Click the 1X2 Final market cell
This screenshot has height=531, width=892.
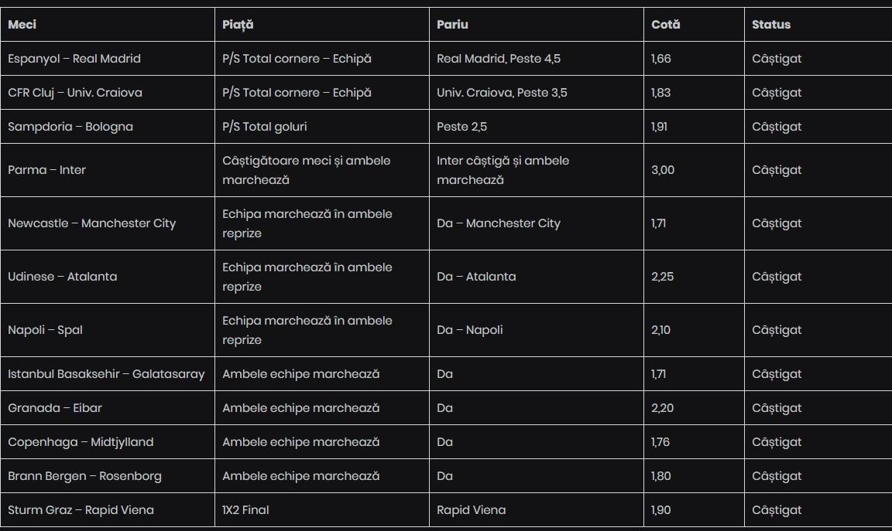point(245,510)
